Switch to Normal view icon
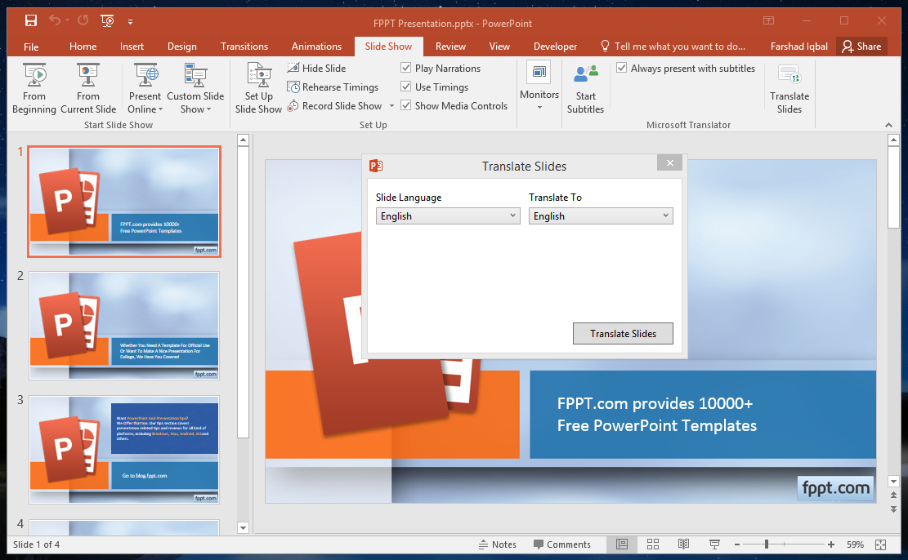 622,544
